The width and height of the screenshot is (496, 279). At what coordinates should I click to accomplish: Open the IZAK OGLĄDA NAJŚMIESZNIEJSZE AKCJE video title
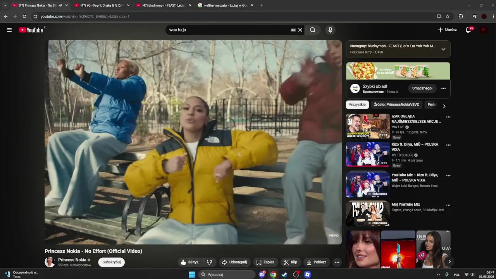[416, 119]
